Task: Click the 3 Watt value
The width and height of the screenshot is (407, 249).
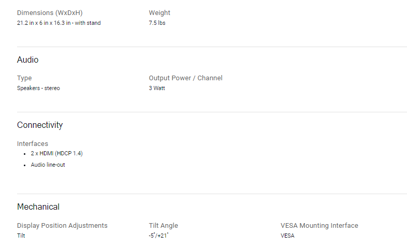Action: (157, 88)
